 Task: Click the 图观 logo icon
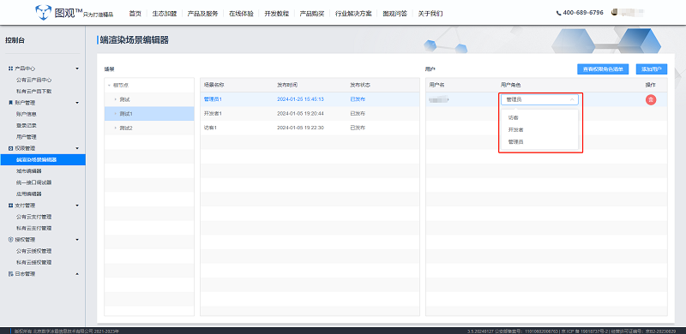point(44,12)
